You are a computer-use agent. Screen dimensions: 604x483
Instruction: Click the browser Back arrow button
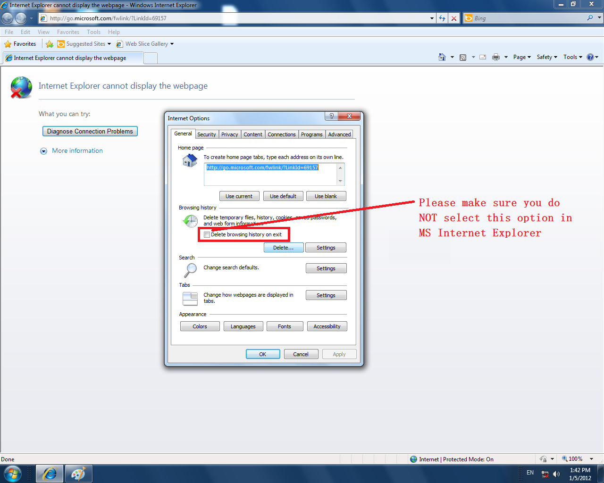[x=8, y=18]
